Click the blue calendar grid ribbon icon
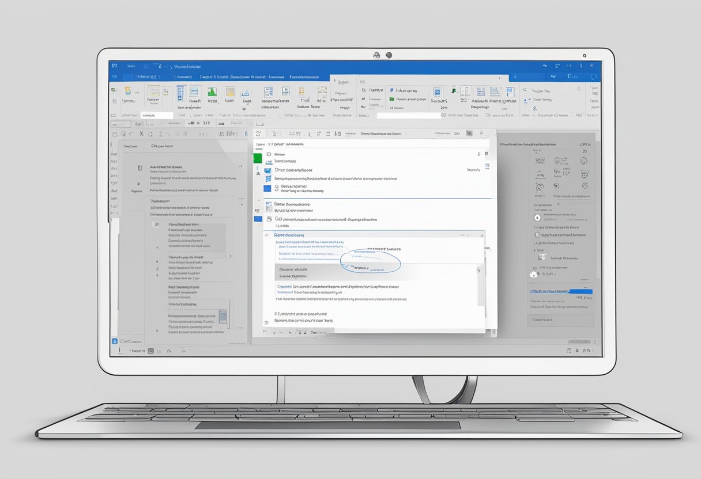701x479 pixels. click(180, 93)
